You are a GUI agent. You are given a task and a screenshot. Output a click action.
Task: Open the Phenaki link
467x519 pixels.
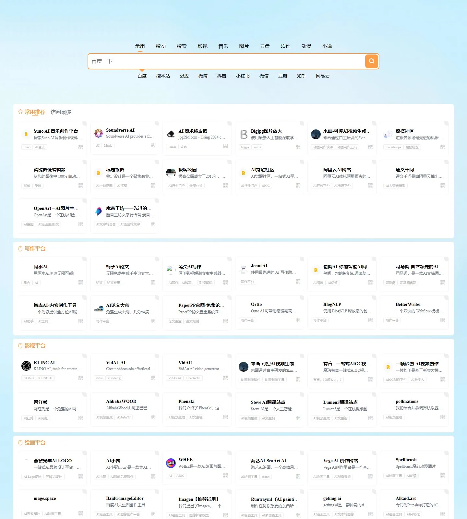tap(186, 401)
